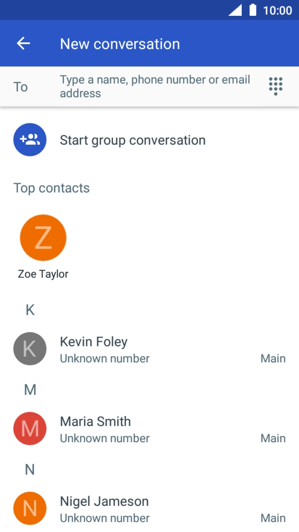
Task: Click the Top contacts section header
Action: tap(51, 188)
